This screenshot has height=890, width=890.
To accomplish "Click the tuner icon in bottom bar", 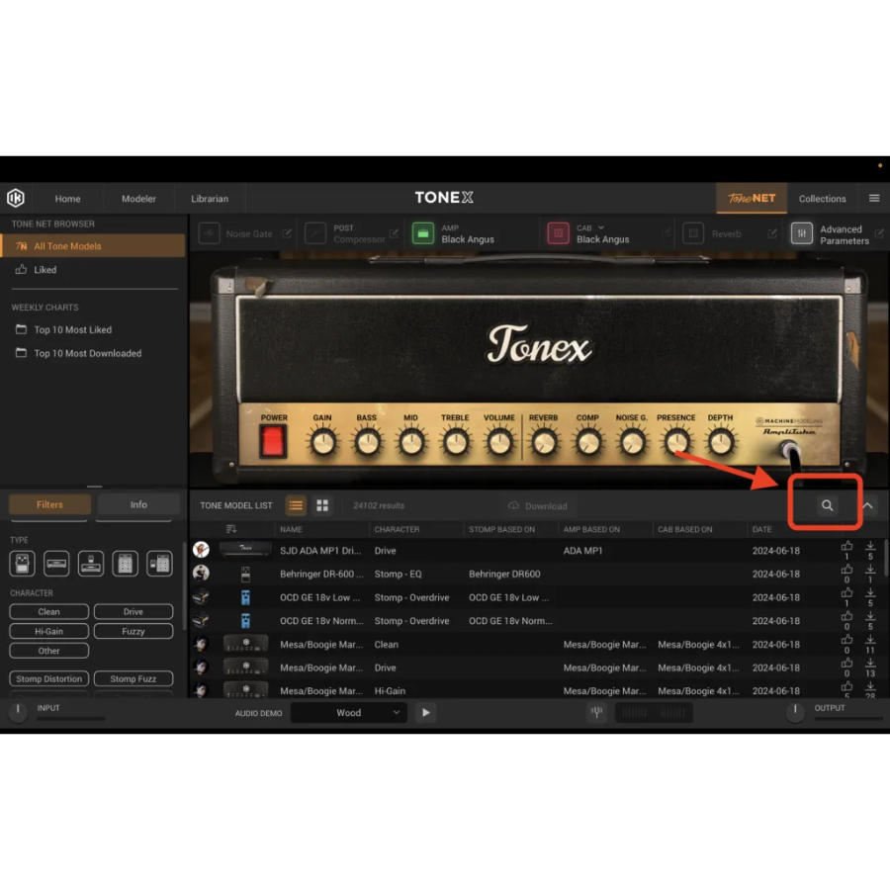I will 596,712.
